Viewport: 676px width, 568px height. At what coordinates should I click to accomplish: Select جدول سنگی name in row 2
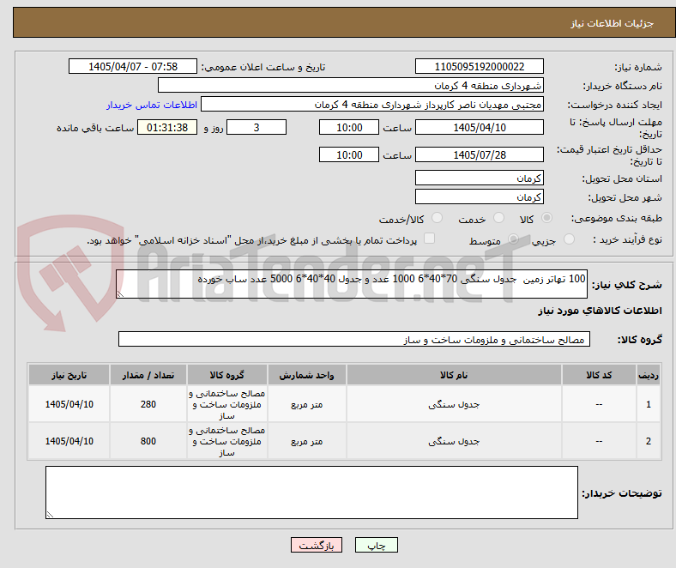pyautogui.click(x=454, y=441)
